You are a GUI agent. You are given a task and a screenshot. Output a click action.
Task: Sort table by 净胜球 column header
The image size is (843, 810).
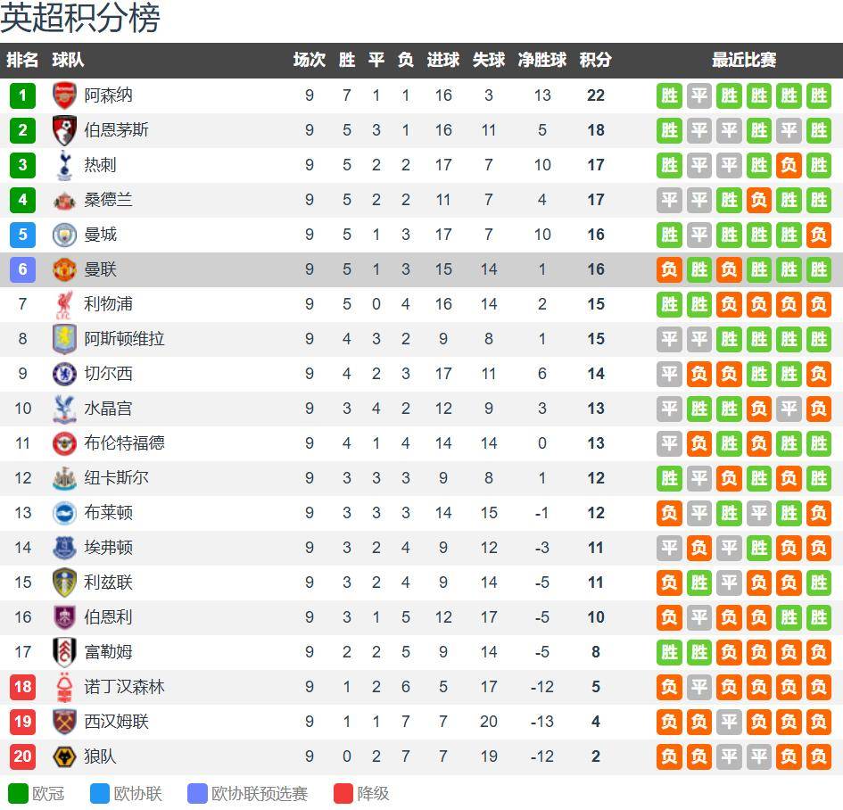click(542, 60)
